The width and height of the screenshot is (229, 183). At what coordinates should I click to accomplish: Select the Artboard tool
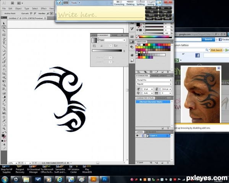click(4, 117)
